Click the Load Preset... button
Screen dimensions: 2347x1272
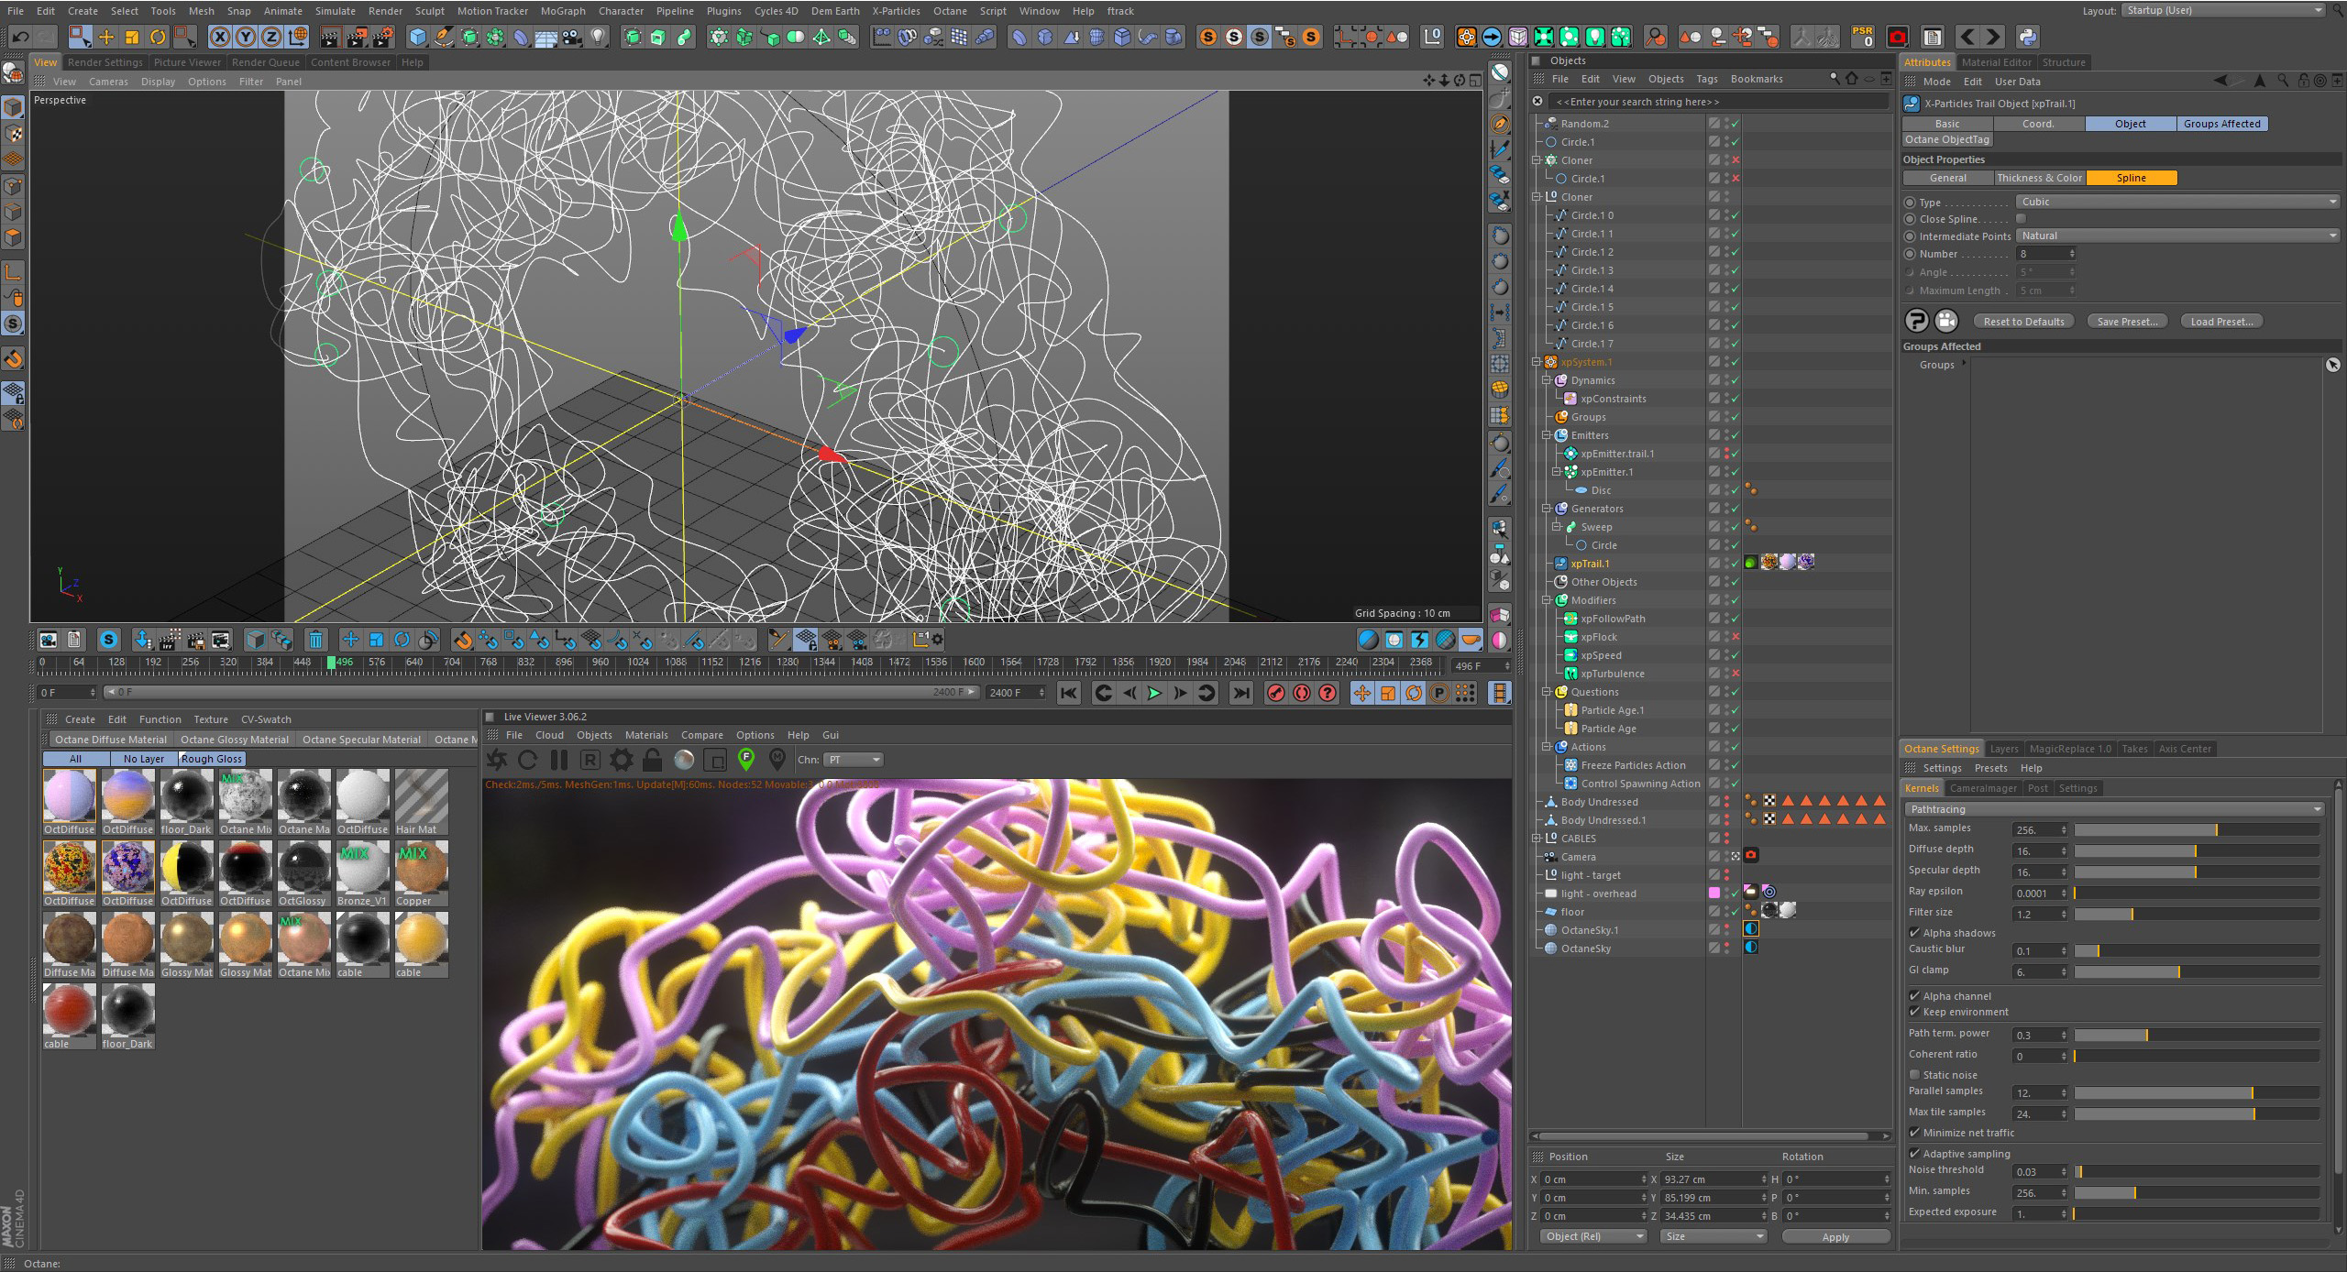click(2221, 322)
